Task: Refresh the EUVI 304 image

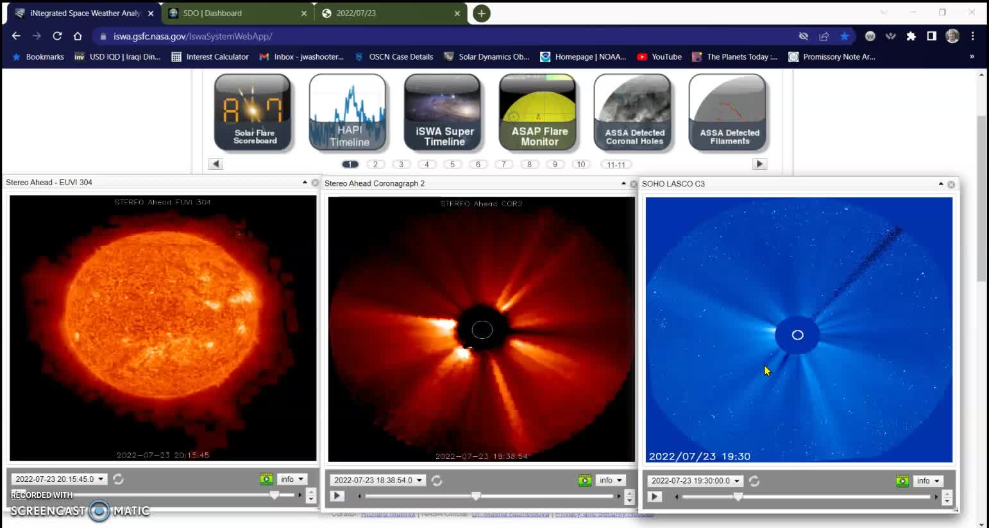Action: click(118, 479)
